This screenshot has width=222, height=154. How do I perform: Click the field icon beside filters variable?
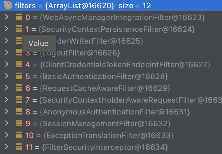pyautogui.click(x=8, y=5)
